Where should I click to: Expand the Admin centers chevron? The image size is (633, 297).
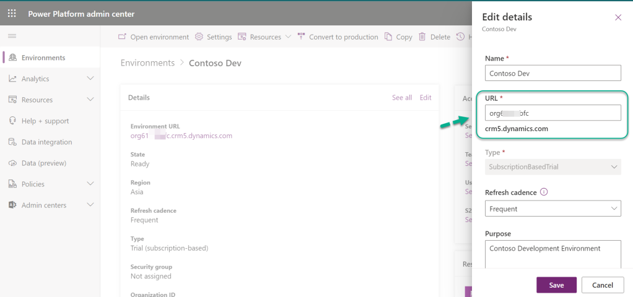click(x=90, y=205)
